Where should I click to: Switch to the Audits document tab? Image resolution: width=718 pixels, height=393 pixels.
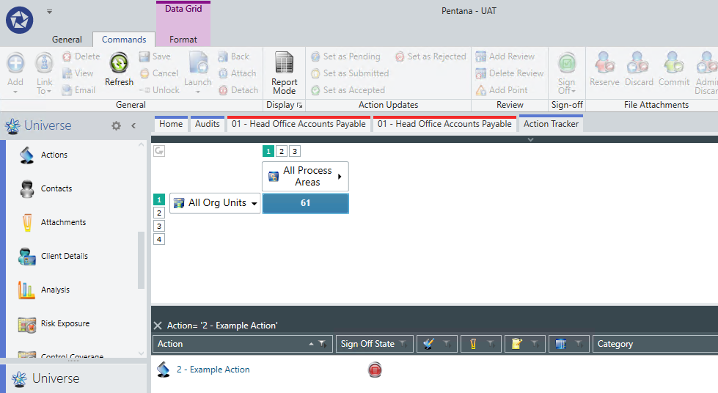pos(208,124)
